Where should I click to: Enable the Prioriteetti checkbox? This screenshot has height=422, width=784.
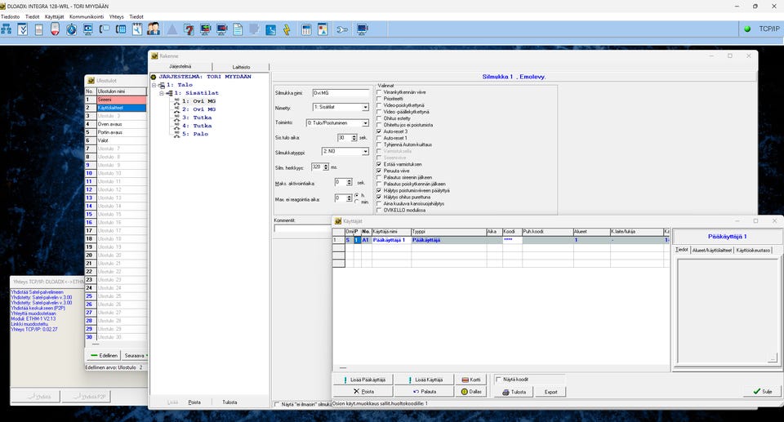379,99
